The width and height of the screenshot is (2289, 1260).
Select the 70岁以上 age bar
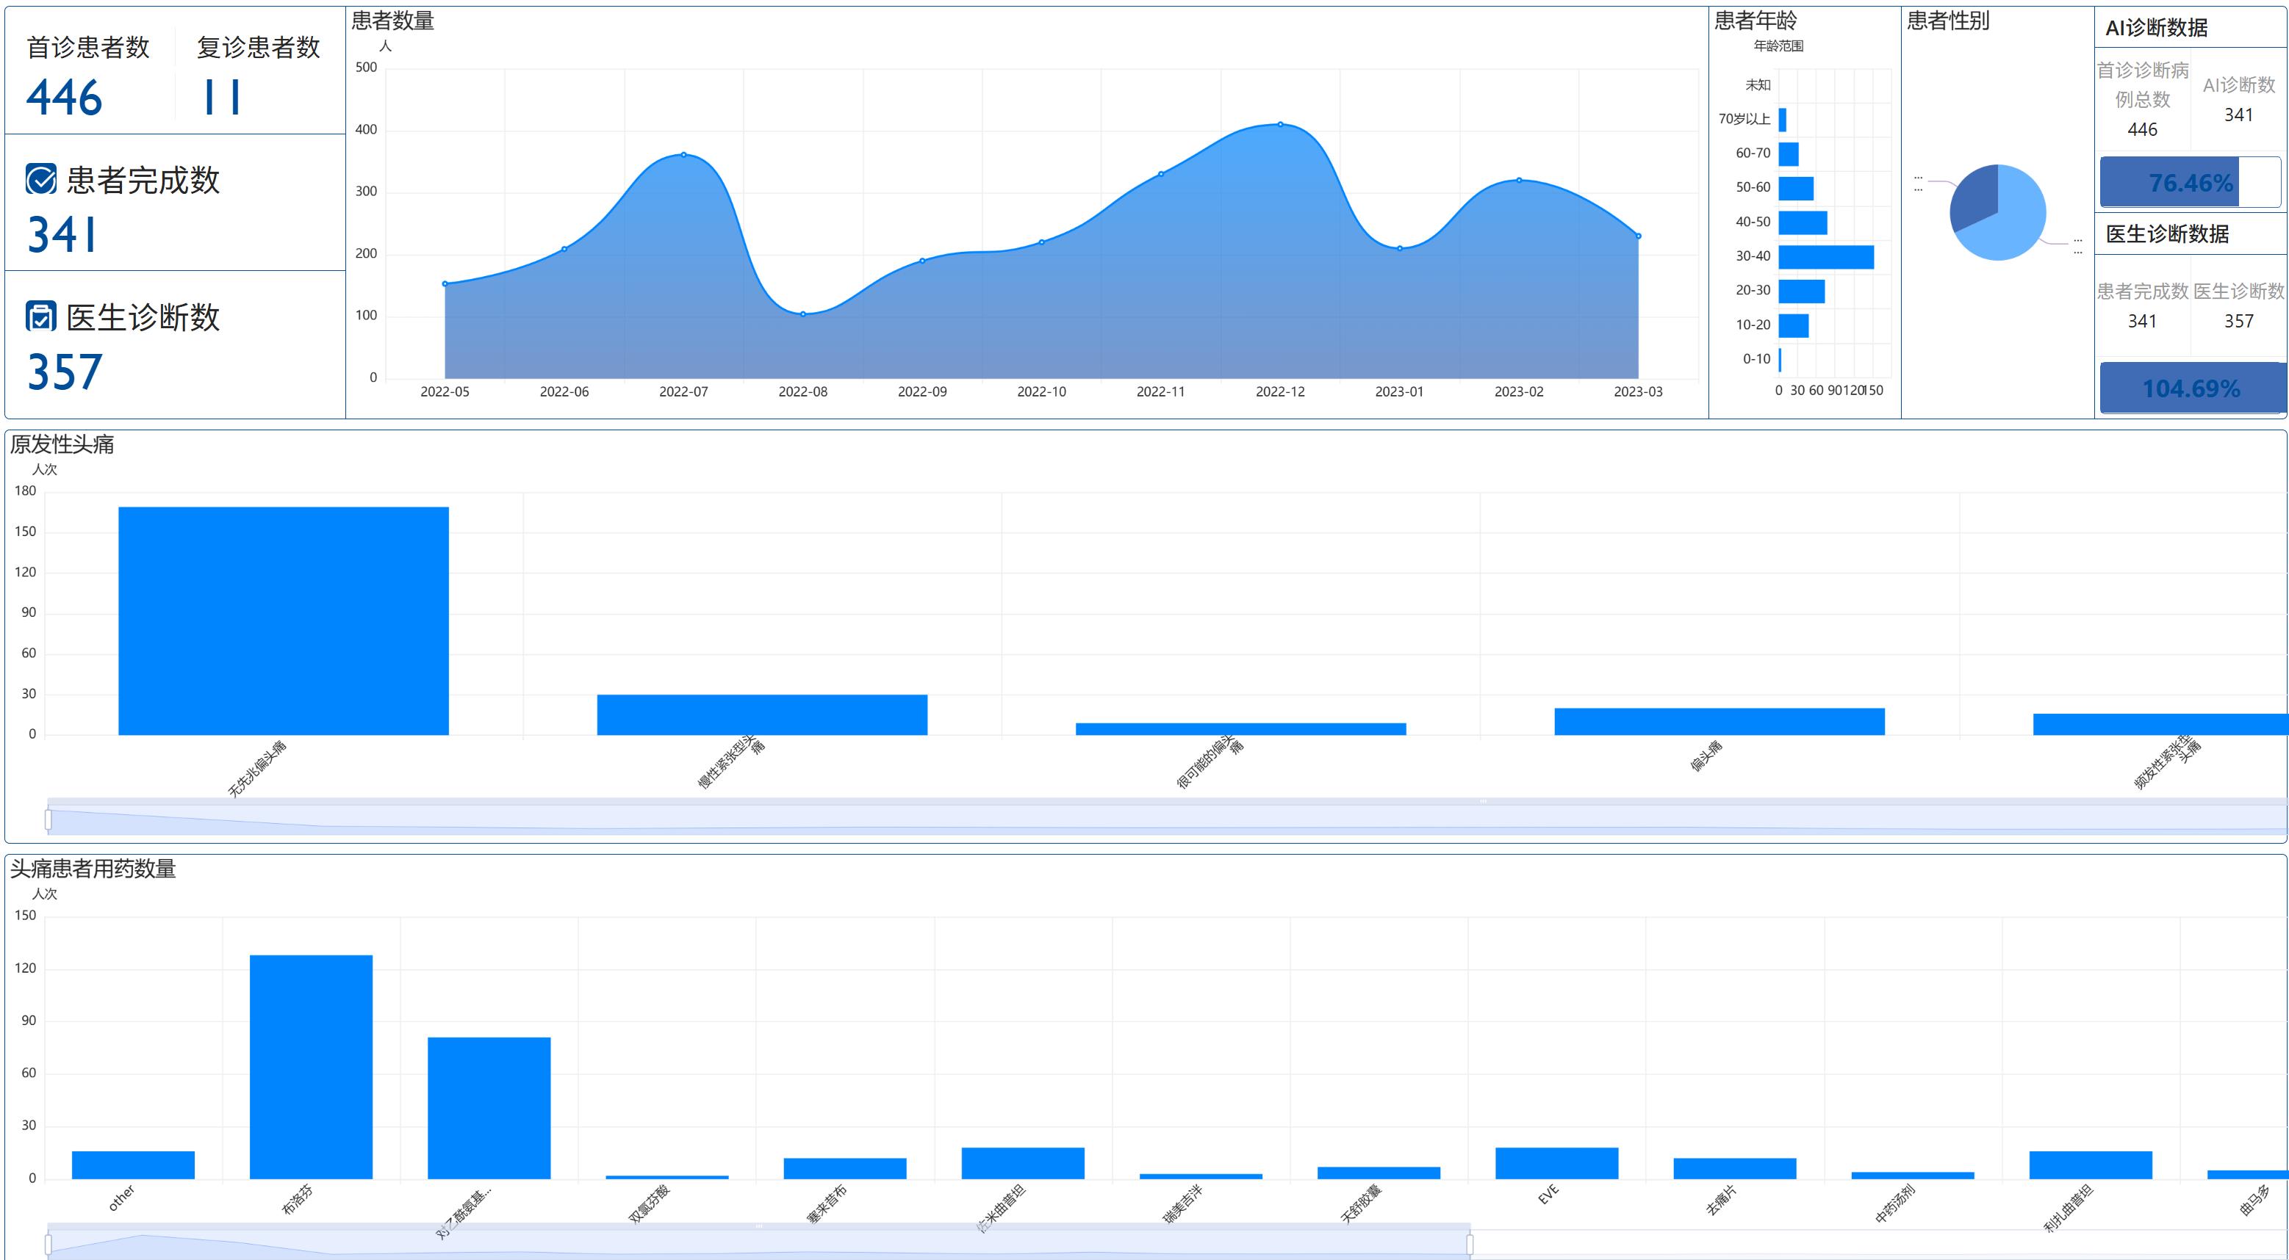pyautogui.click(x=1783, y=119)
